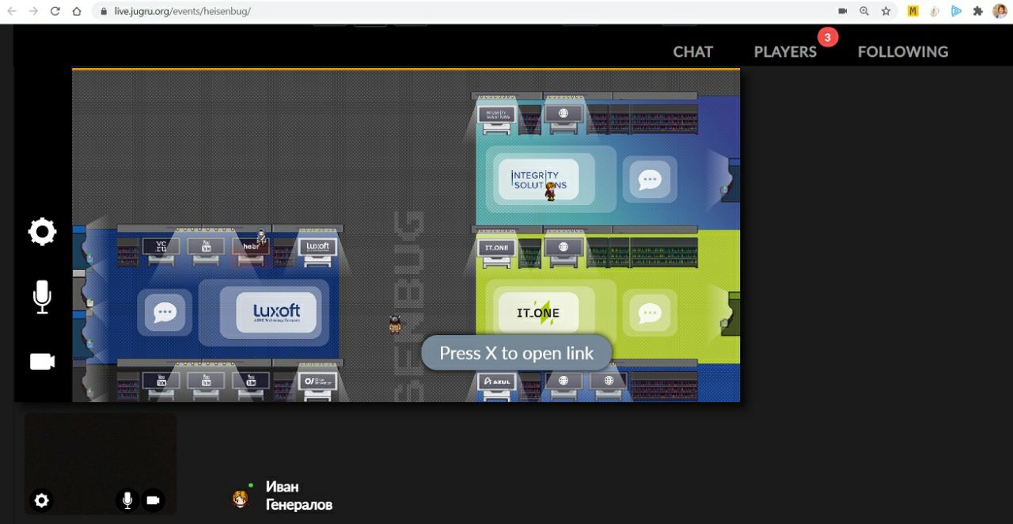Click the IT_ONE booth chat bubble
Image resolution: width=1013 pixels, height=524 pixels.
click(x=649, y=313)
